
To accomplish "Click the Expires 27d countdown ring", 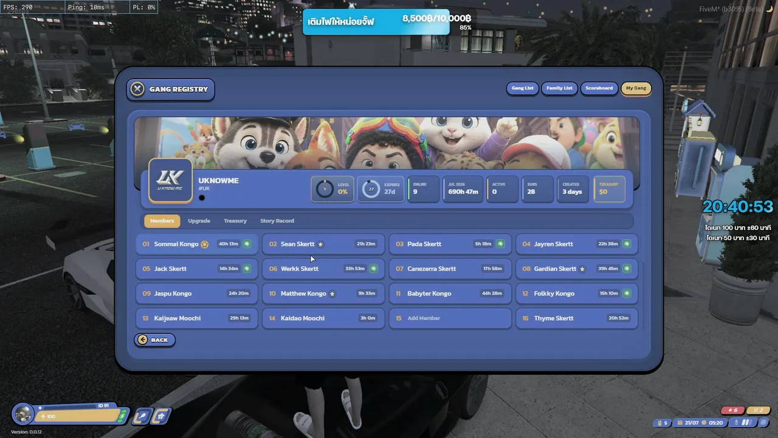I will point(371,189).
